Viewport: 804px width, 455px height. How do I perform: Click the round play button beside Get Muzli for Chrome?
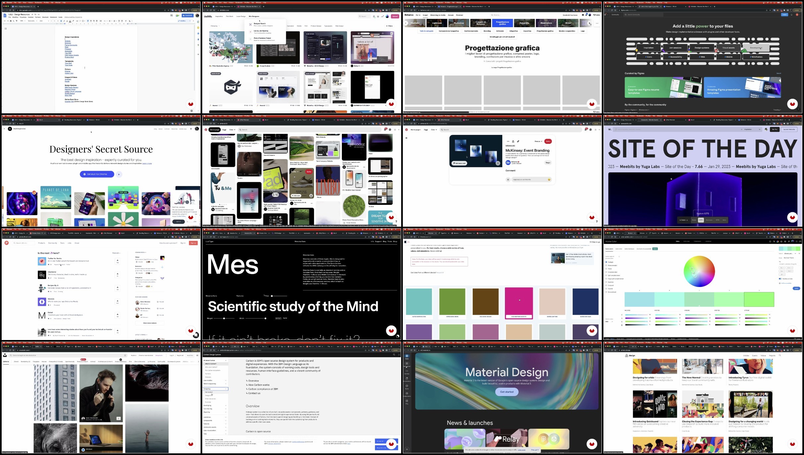click(x=119, y=174)
